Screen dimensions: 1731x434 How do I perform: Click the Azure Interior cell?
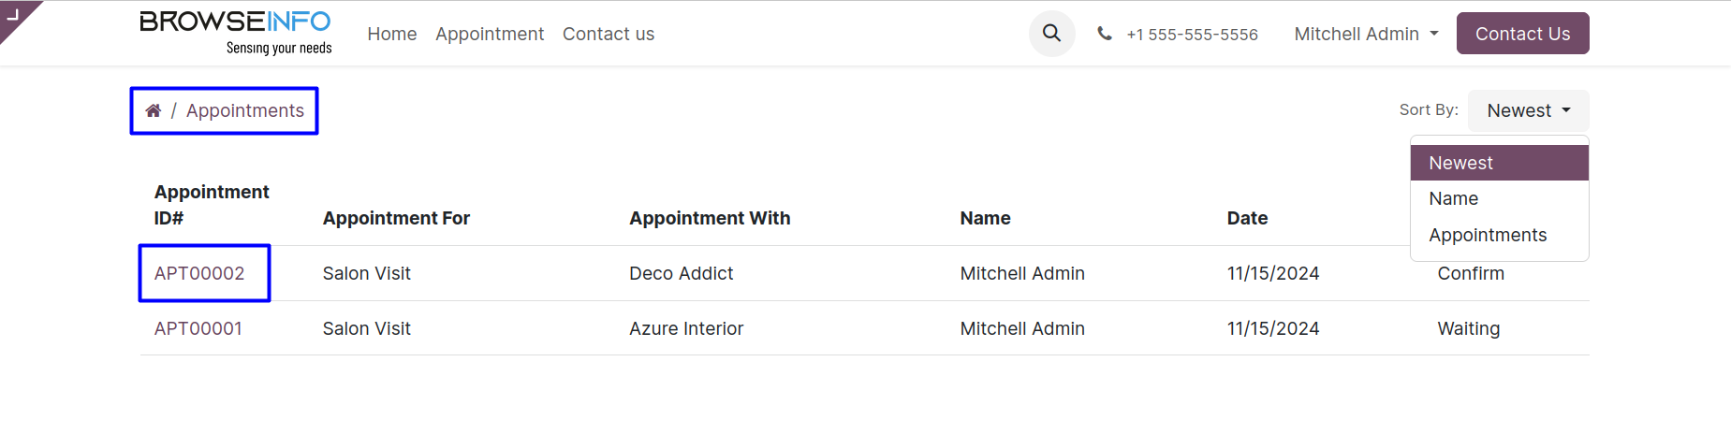(x=686, y=328)
